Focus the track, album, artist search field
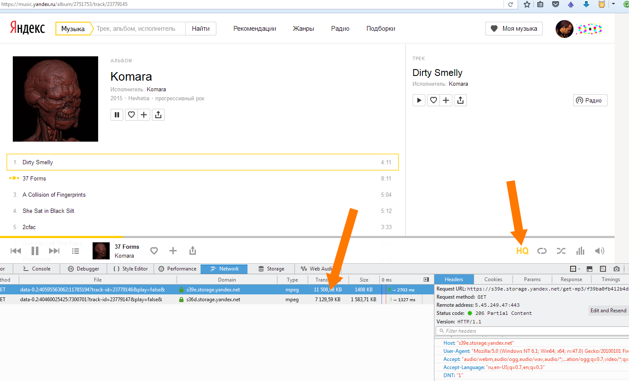This screenshot has height=381, width=629. coord(139,29)
